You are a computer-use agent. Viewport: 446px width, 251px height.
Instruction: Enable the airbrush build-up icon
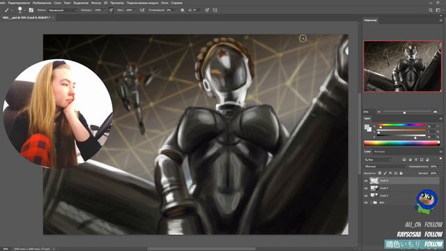[141, 10]
